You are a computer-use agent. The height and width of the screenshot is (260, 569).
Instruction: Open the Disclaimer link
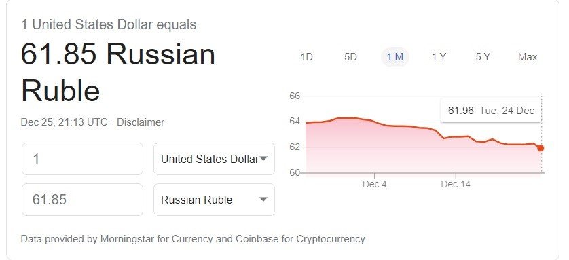tap(141, 122)
